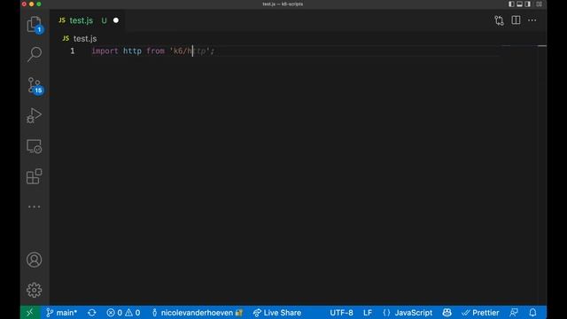Split the editor right

pos(516,20)
